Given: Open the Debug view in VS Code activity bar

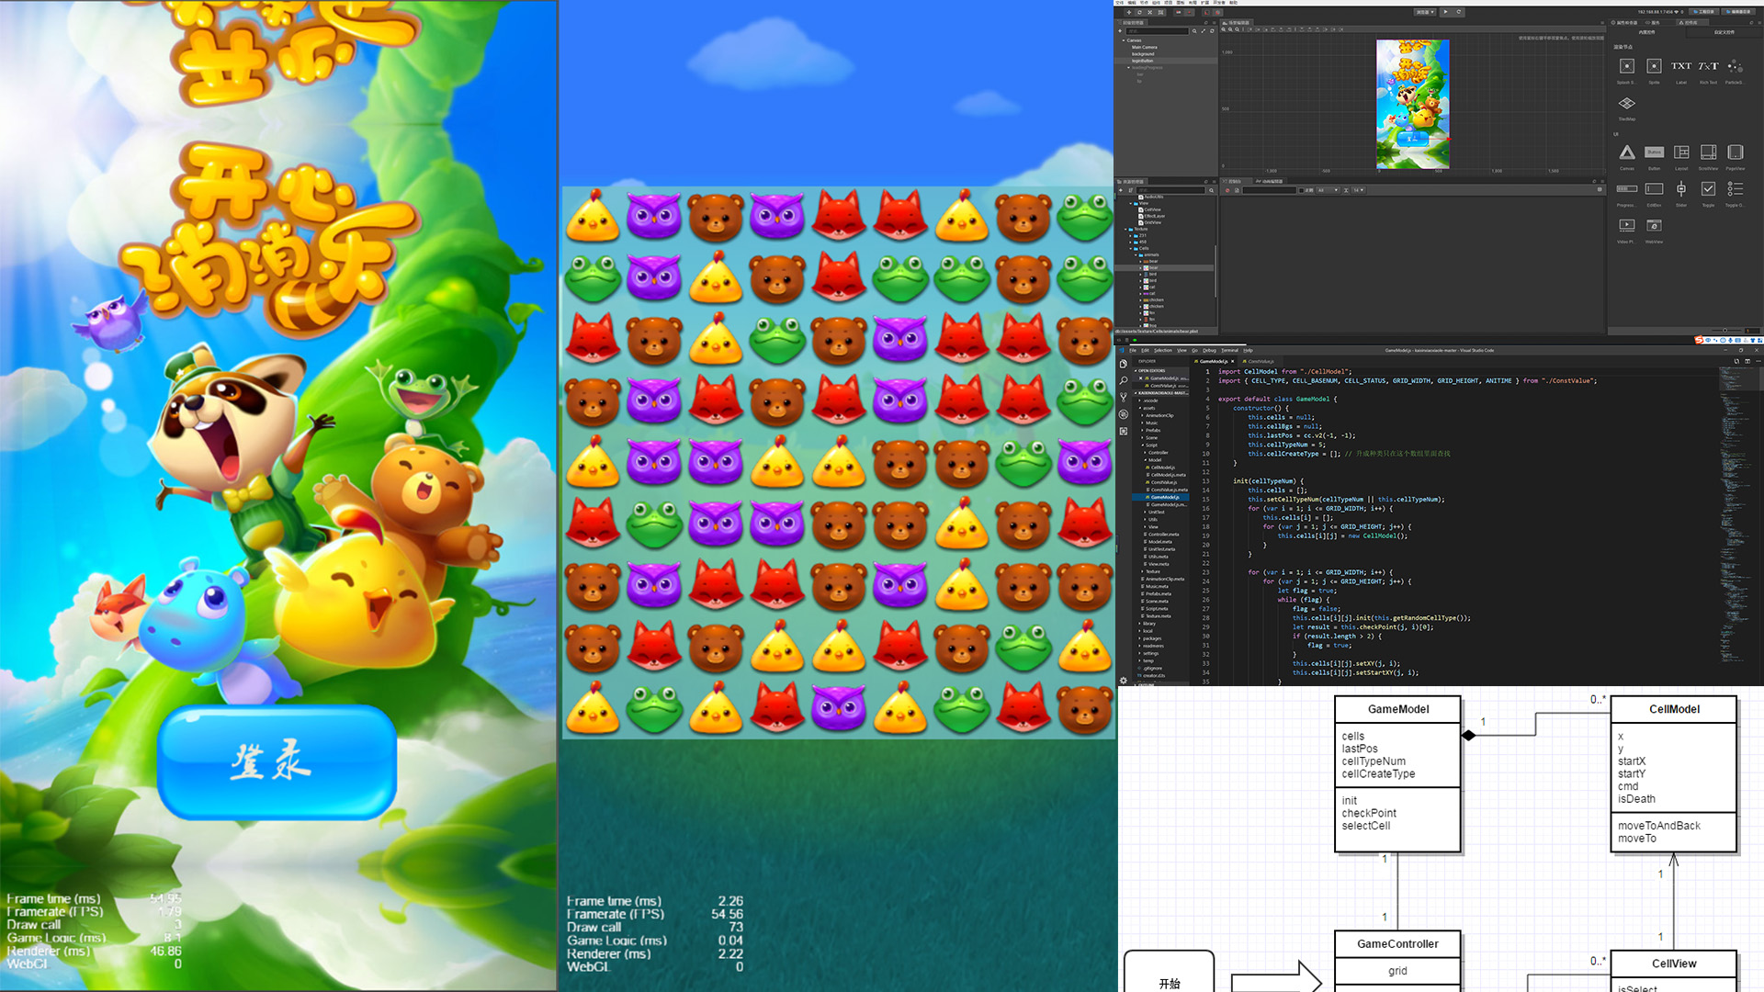Looking at the screenshot, I should click(x=1124, y=414).
